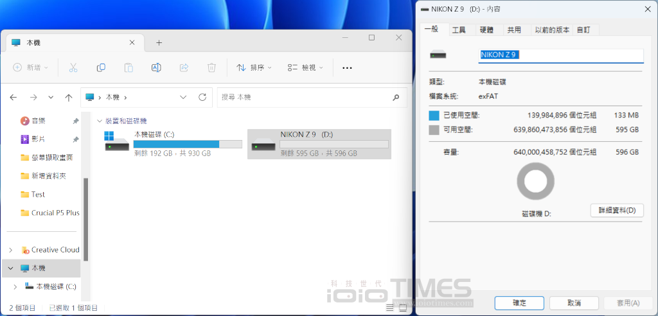Click the Paste clipboard icon
658x316 pixels.
(x=129, y=67)
